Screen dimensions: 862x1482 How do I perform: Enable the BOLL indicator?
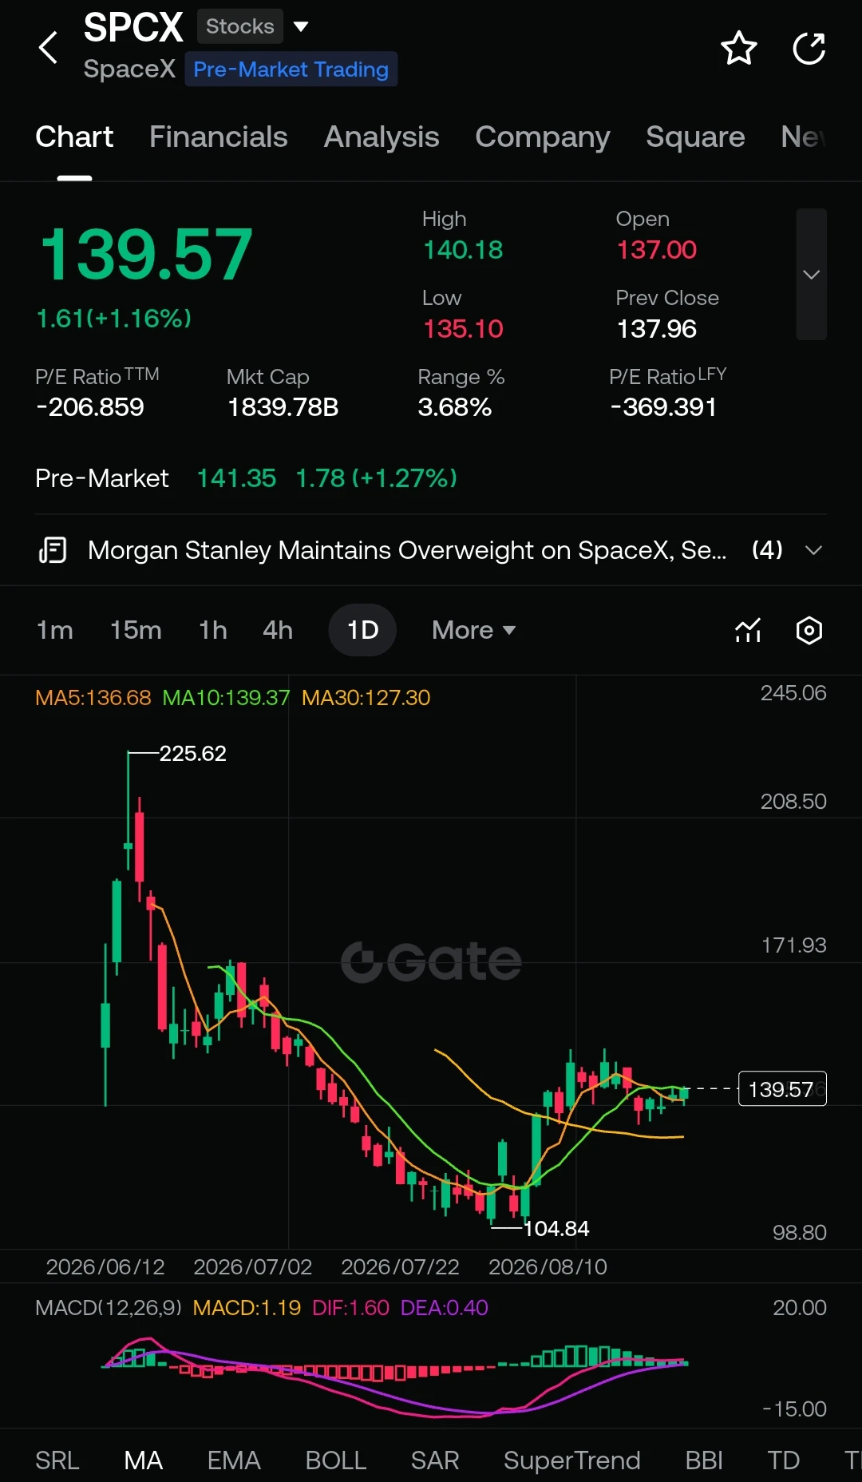coord(336,1460)
